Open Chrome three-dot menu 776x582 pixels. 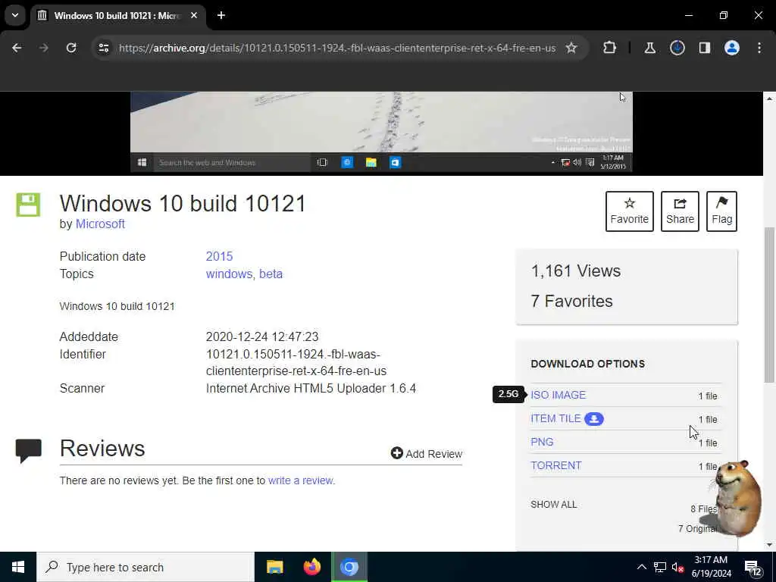click(759, 48)
